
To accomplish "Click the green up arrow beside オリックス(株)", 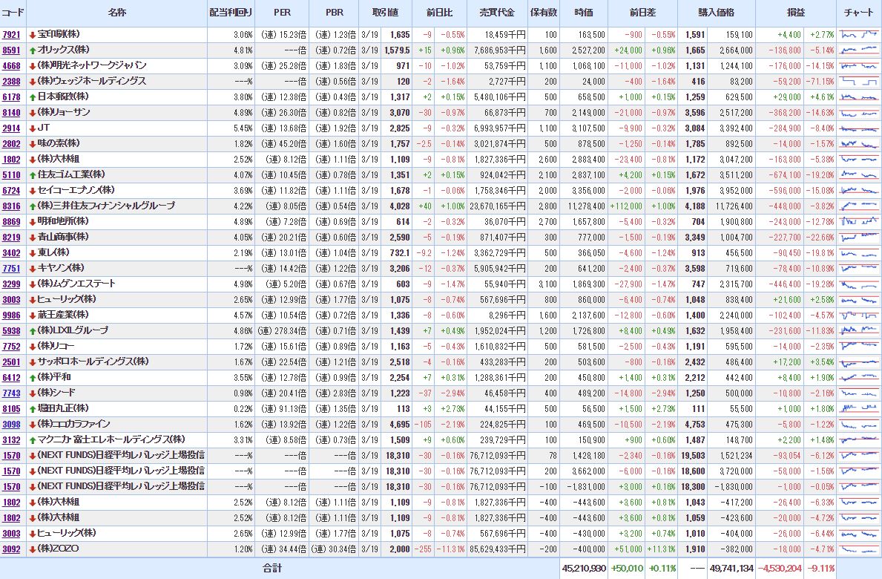I will click(33, 50).
